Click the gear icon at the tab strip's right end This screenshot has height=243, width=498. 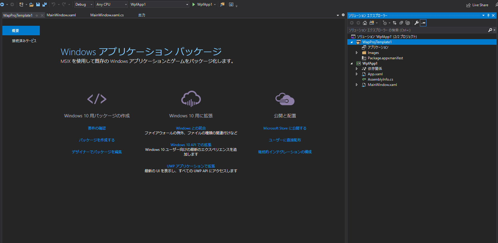343,15
